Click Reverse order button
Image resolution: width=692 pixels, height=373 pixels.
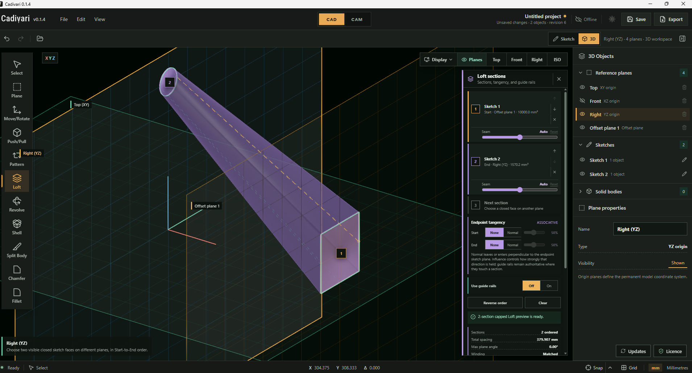point(495,303)
